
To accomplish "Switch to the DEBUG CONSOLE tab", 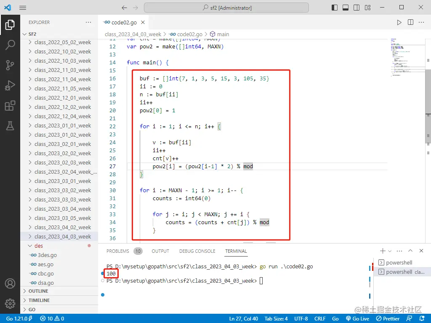I will [x=197, y=251].
